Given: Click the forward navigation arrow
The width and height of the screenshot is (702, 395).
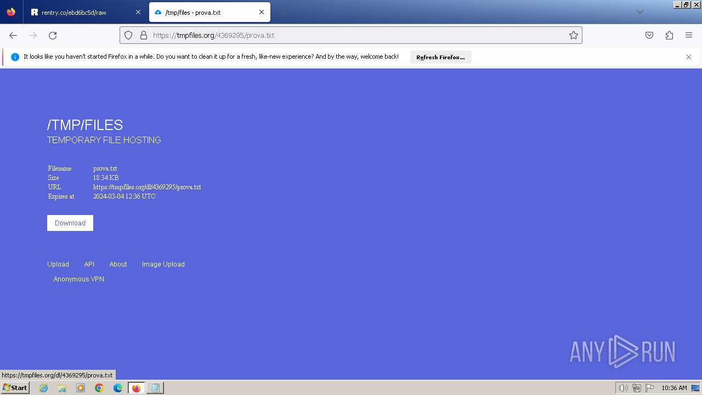Looking at the screenshot, I should point(33,35).
